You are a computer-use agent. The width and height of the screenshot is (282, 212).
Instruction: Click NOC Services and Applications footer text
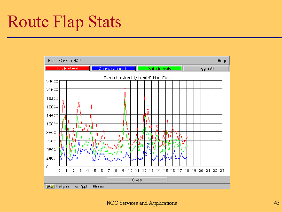click(x=141, y=203)
